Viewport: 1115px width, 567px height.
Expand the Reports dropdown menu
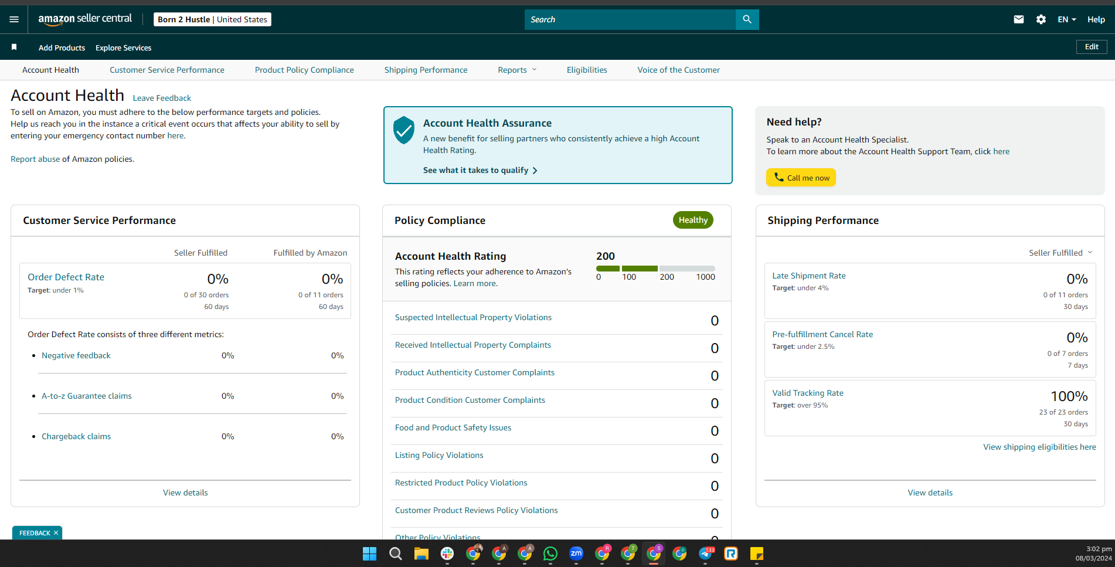pos(517,70)
